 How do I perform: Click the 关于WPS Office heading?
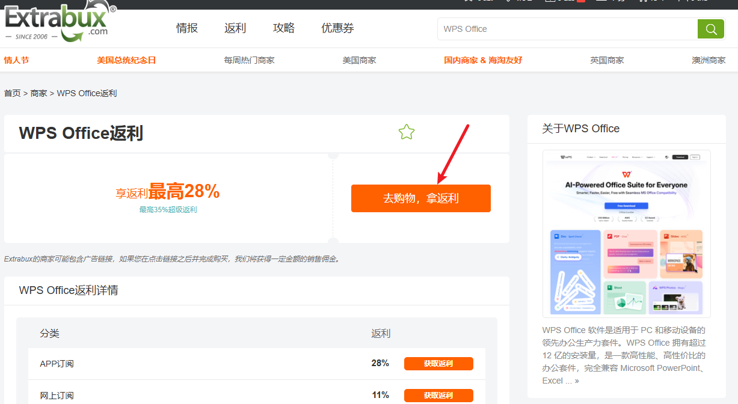(x=580, y=129)
